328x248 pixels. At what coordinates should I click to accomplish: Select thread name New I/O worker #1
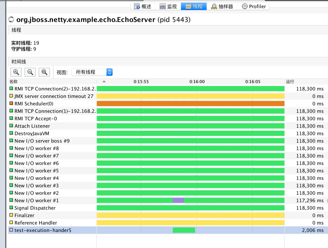tap(37, 200)
